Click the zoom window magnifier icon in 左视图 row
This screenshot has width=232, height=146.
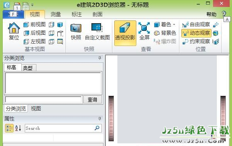(60, 41)
